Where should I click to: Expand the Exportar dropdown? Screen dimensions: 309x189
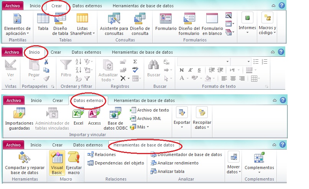[182, 127]
